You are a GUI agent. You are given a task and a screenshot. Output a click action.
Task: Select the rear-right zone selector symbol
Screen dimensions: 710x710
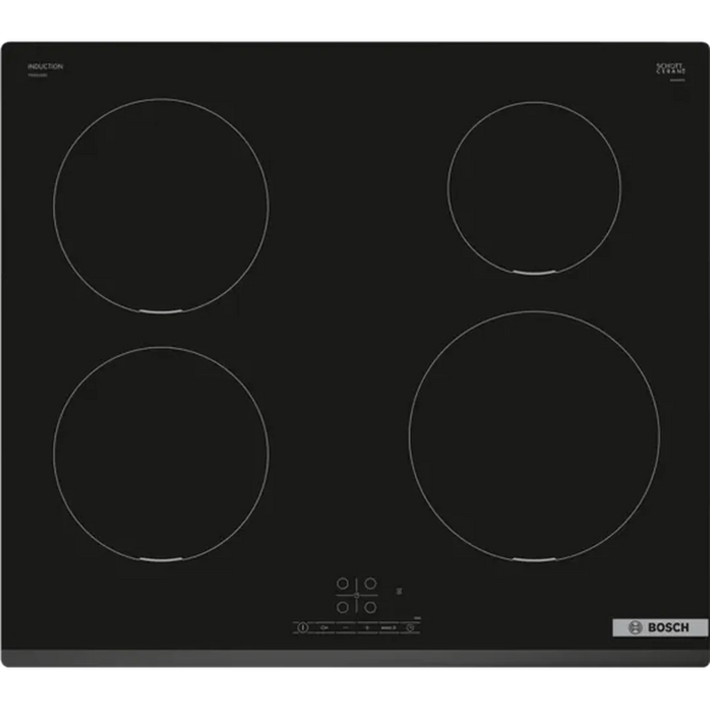click(370, 584)
